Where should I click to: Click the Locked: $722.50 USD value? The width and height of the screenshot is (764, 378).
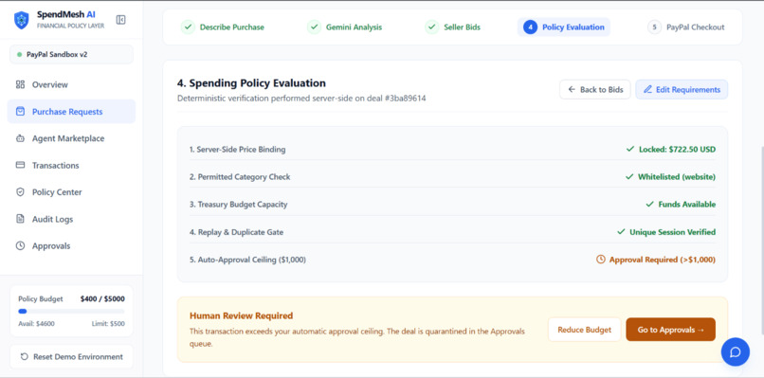(x=678, y=150)
